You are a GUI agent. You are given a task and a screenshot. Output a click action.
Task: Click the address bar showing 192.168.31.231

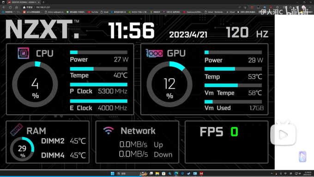click(128, 7)
